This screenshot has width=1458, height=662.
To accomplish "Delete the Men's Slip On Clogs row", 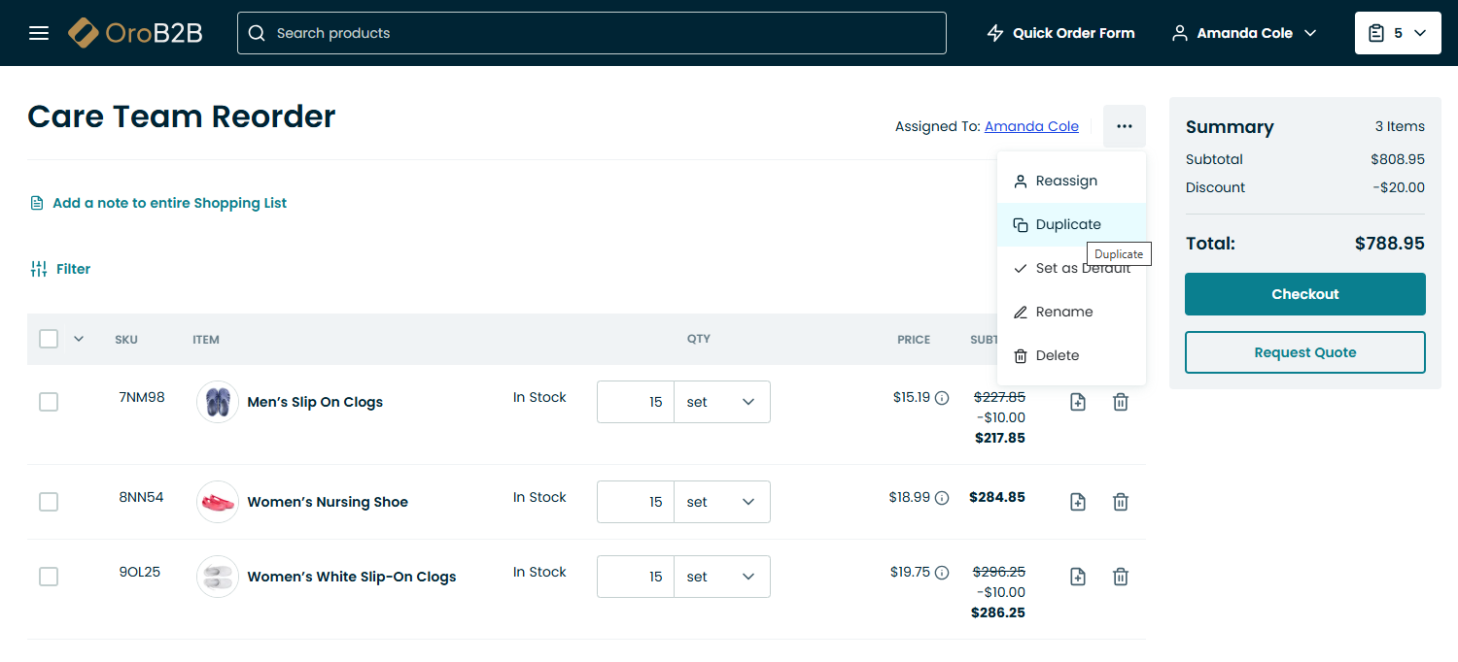I will point(1120,402).
